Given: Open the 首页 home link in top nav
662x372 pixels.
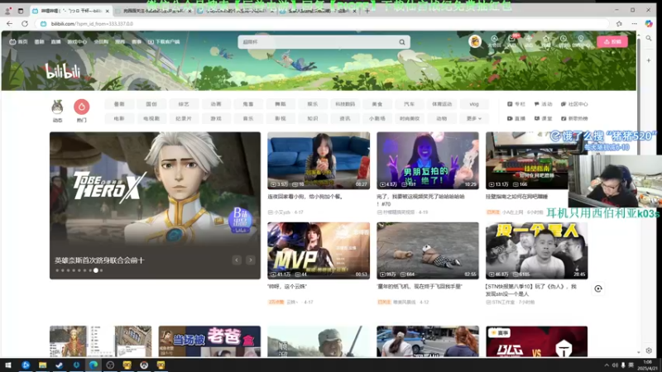Looking at the screenshot, I should pyautogui.click(x=18, y=42).
